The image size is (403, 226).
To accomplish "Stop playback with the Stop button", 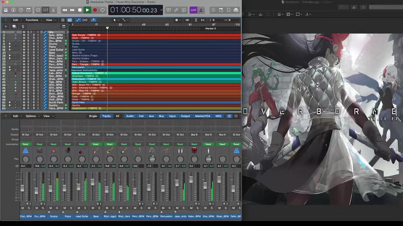I will pyautogui.click(x=80, y=10).
